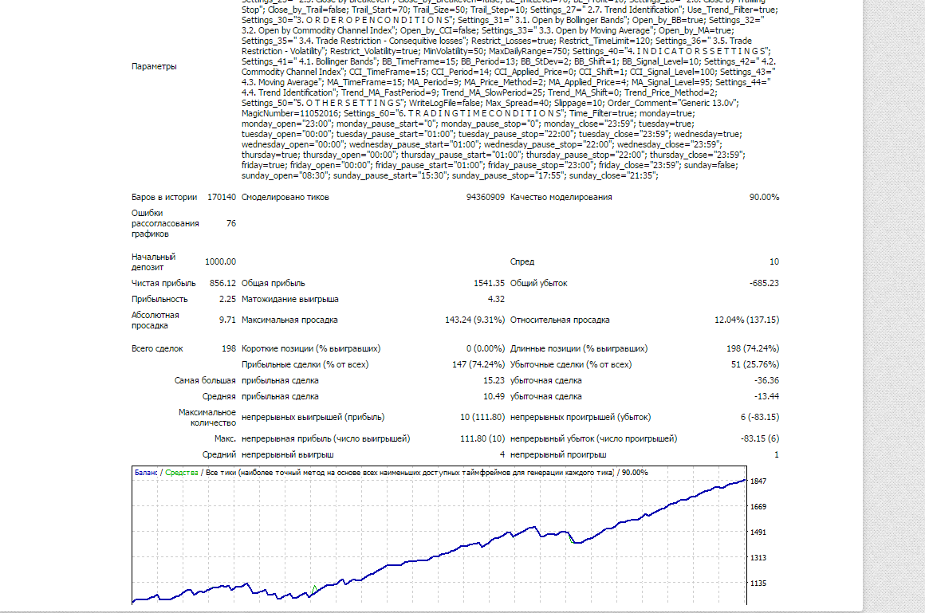Click the gross profit value 1541.35
This screenshot has width=925, height=613.
pos(489,283)
